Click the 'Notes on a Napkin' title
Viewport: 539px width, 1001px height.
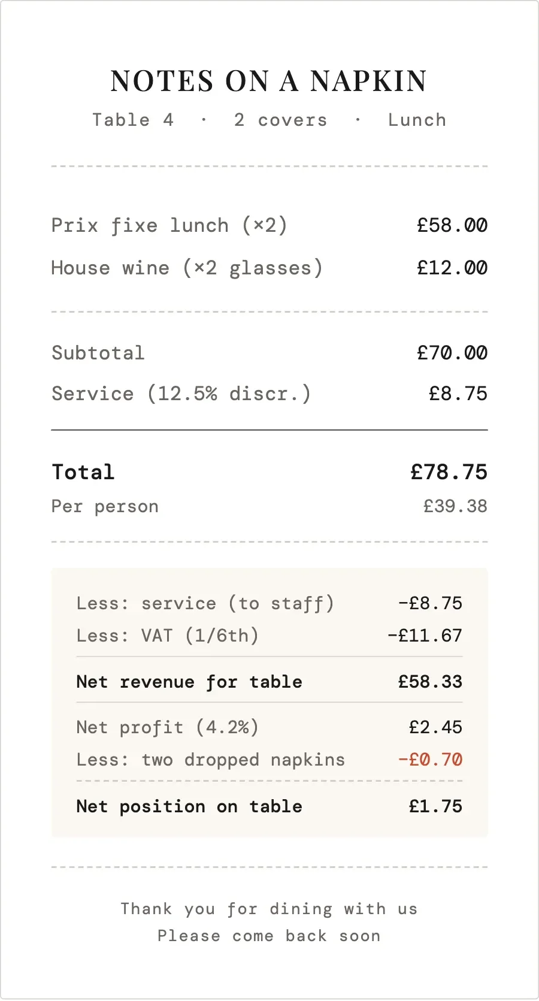coord(269,81)
